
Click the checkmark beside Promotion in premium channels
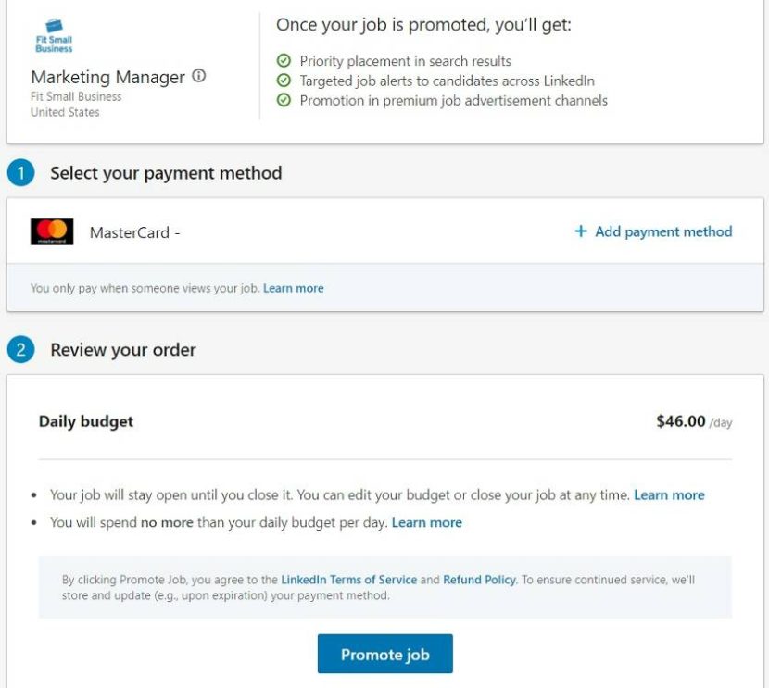tap(284, 101)
